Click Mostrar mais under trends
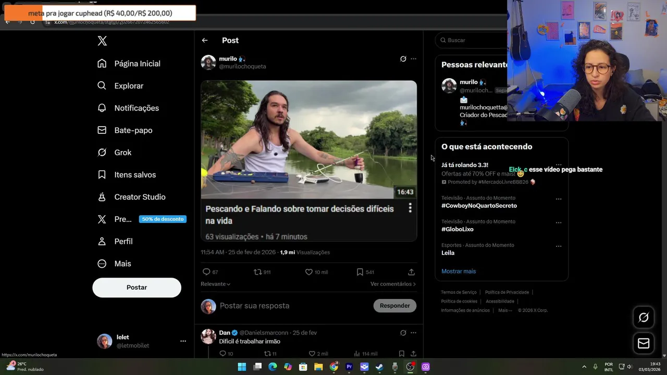This screenshot has width=667, height=375. [459, 271]
